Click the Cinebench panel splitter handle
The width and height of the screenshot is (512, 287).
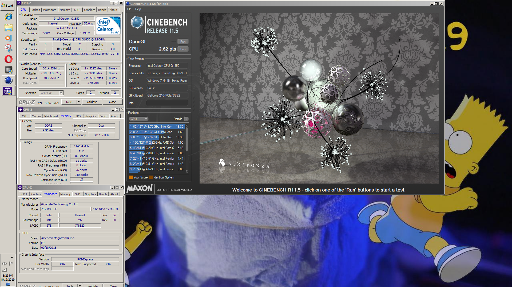click(x=193, y=104)
